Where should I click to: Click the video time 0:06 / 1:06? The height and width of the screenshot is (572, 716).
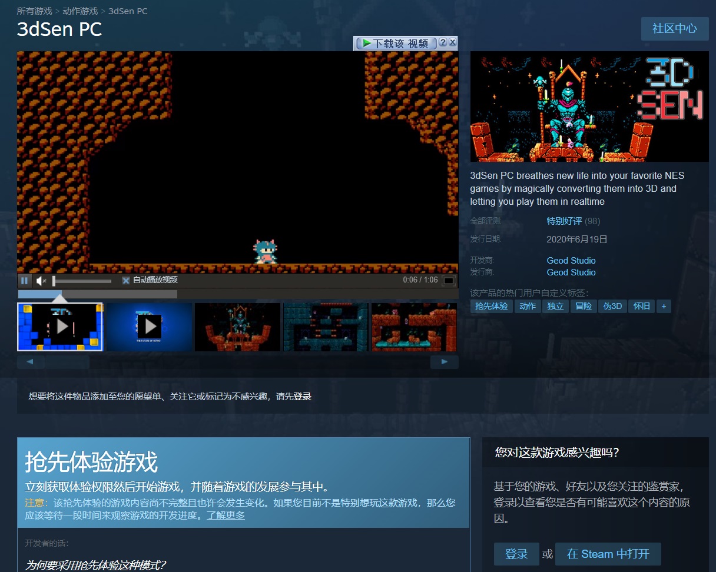pyautogui.click(x=420, y=280)
